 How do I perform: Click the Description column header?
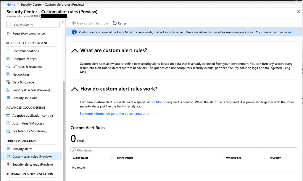(x=125, y=158)
